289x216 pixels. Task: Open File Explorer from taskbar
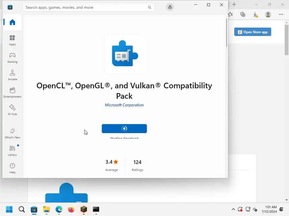47,209
